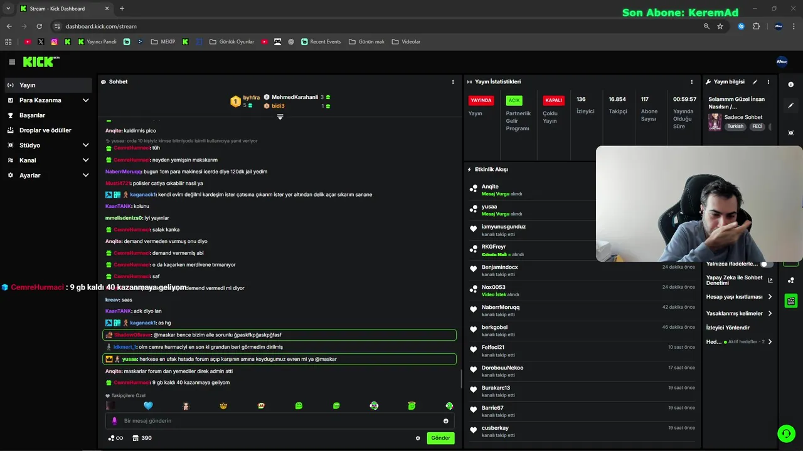Collapse the pinned leaderboard arrow in chat
The height and width of the screenshot is (451, 803).
click(280, 117)
